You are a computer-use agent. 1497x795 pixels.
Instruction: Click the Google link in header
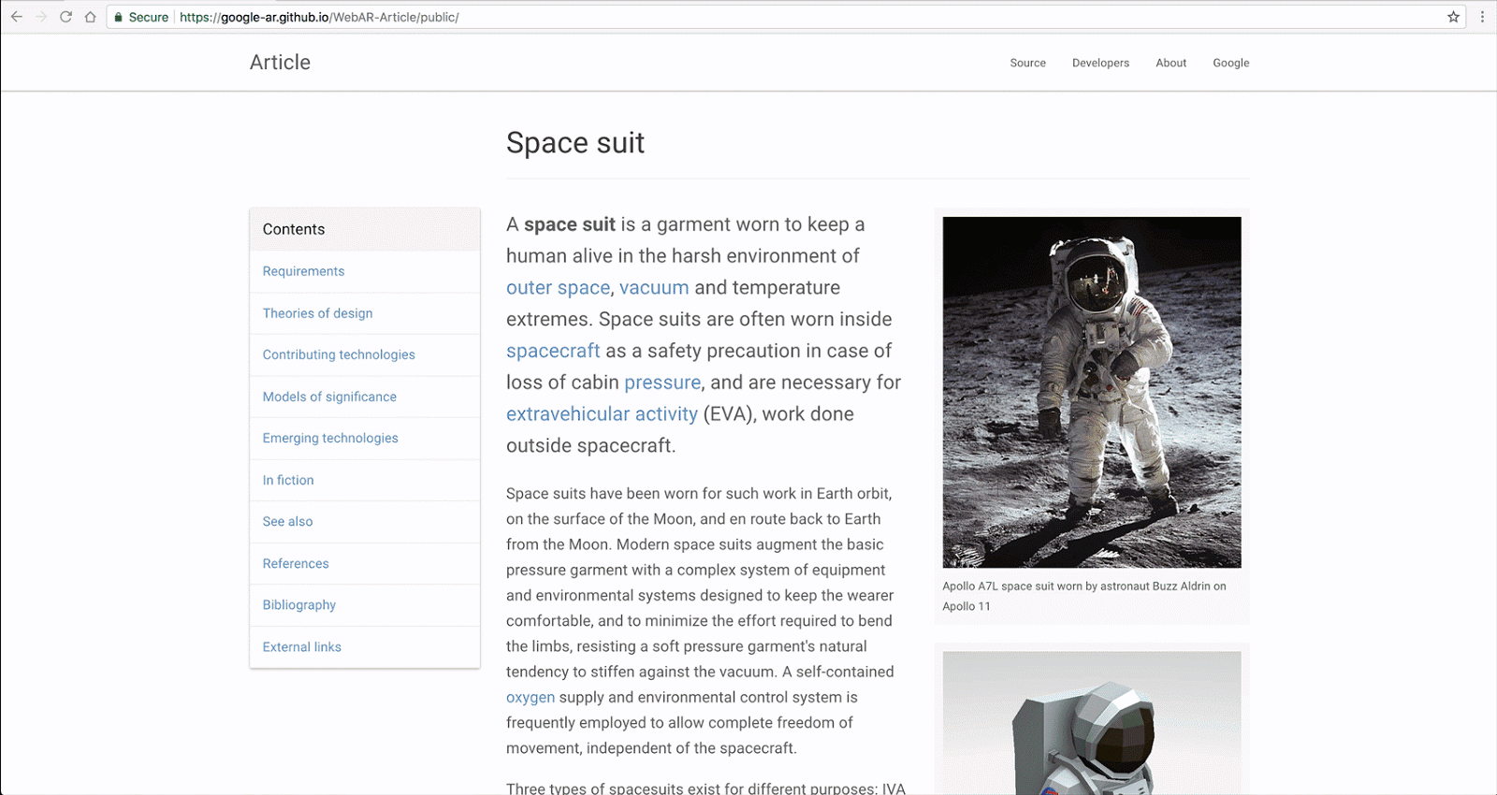coord(1230,63)
